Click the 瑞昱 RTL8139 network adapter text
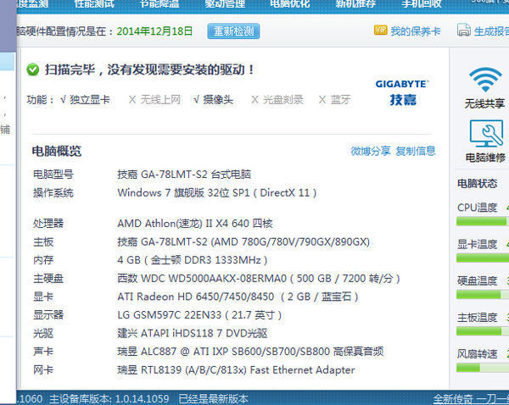The image size is (509, 405). tap(236, 370)
